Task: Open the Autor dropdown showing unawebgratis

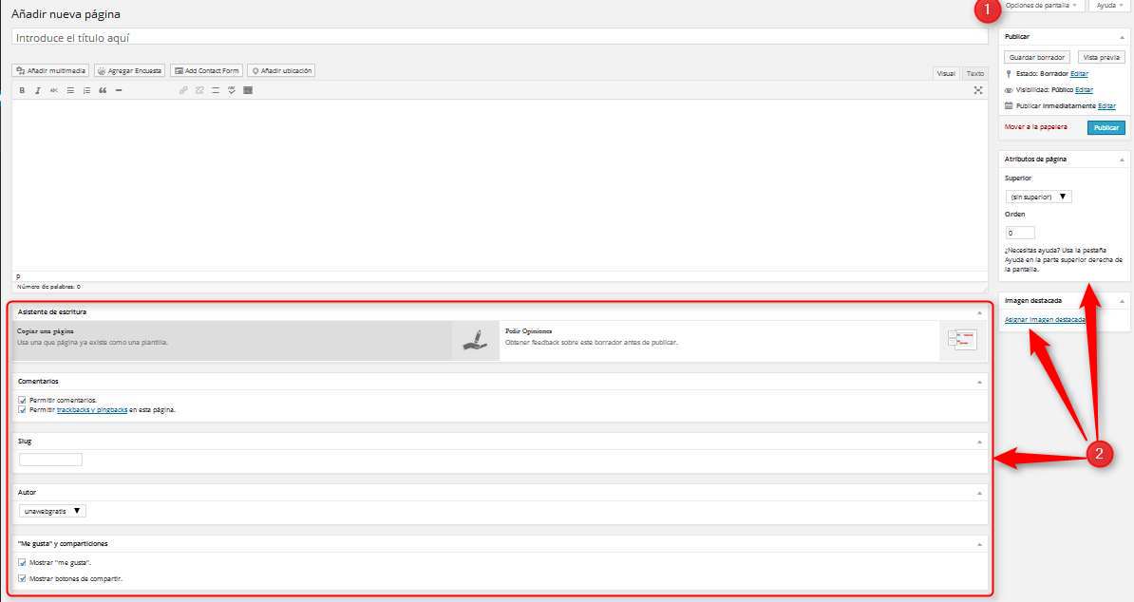Action: 53,511
